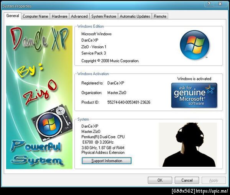Click the help question mark button

click(x=209, y=4)
